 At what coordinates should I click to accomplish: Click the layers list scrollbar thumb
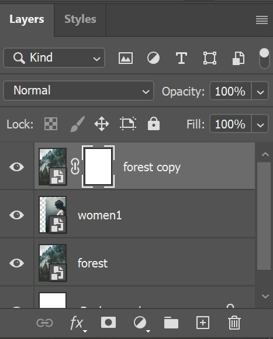click(264, 216)
